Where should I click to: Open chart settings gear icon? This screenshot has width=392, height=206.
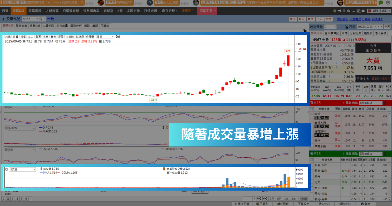pos(118,37)
